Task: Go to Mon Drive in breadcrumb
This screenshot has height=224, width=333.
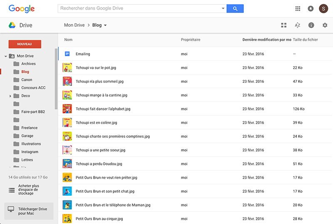Action: [75, 25]
